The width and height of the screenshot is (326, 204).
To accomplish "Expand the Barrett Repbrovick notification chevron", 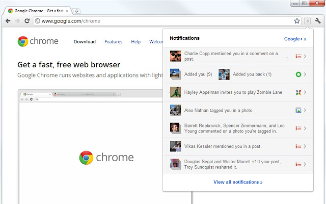I will click(x=305, y=128).
